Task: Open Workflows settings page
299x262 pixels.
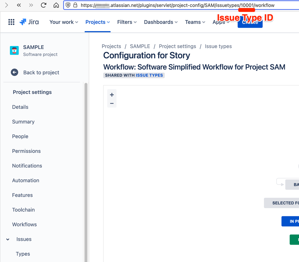Action: [x=25, y=224]
